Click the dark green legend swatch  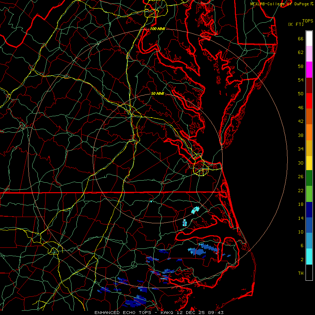pos(309,178)
